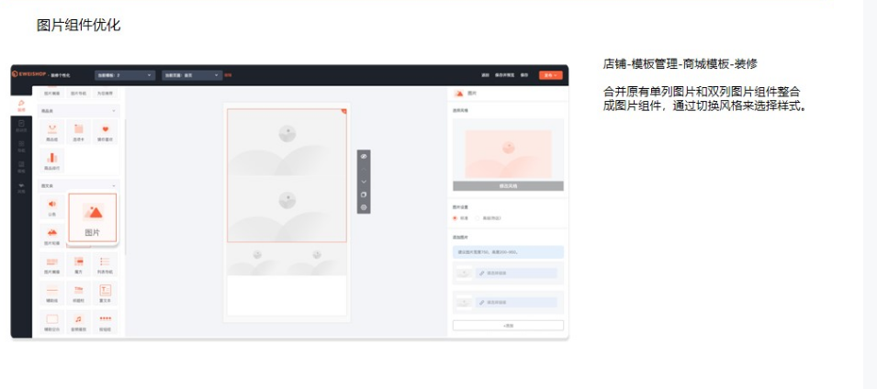Add the 图片轮播 image carousel component

[52, 237]
